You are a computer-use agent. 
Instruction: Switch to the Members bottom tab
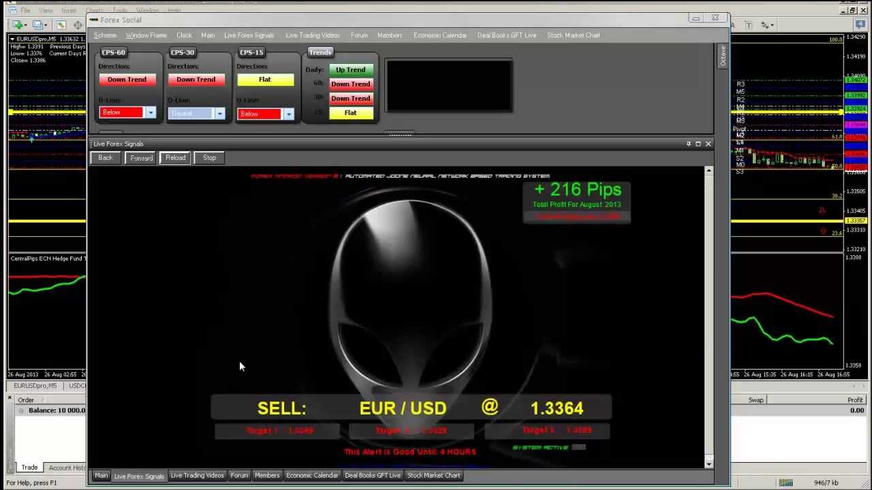[267, 476]
